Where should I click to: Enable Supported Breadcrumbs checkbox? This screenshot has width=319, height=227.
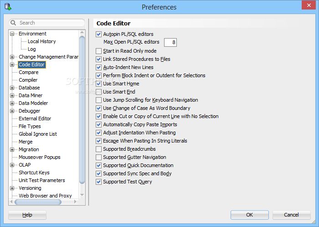[x=99, y=149]
